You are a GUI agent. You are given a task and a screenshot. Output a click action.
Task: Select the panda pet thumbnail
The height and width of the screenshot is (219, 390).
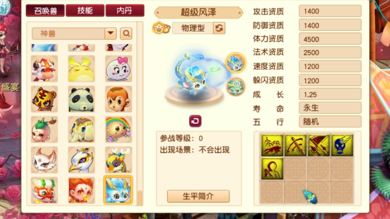(x=81, y=99)
